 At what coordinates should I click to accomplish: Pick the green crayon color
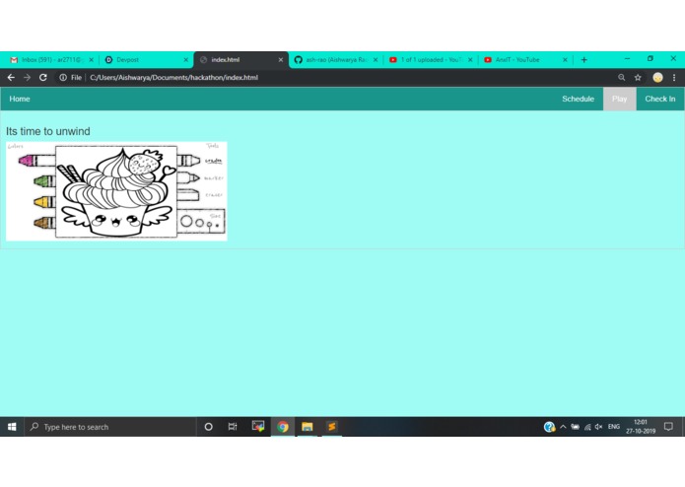click(x=44, y=180)
